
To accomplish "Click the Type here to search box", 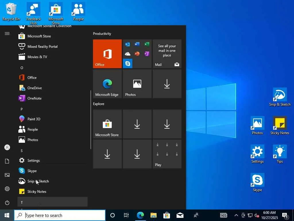I will click(x=60, y=215).
